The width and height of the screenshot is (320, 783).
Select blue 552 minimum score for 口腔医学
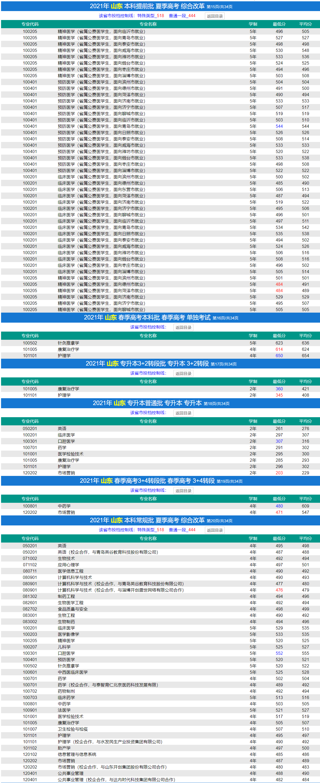[x=279, y=653]
